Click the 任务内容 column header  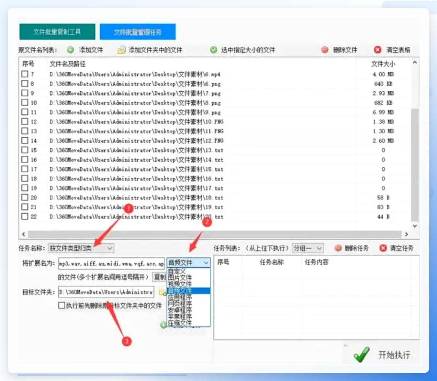(316, 262)
